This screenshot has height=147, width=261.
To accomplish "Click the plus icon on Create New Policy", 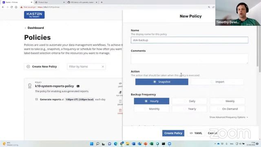I will point(28,67).
